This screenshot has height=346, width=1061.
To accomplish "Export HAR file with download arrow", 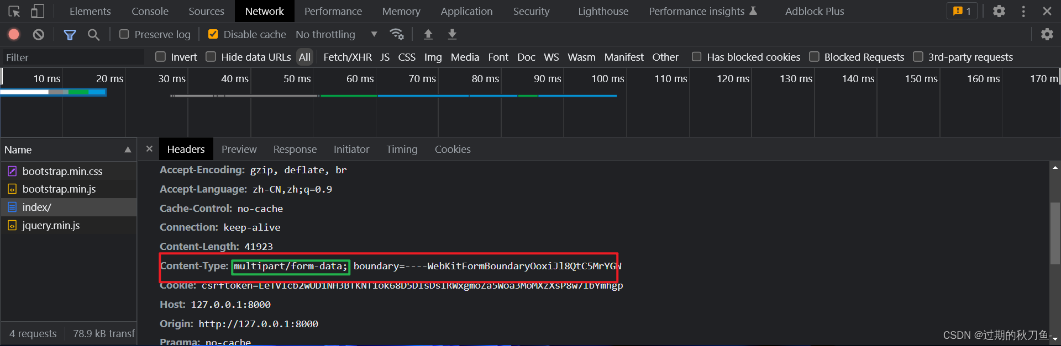I will tap(452, 34).
